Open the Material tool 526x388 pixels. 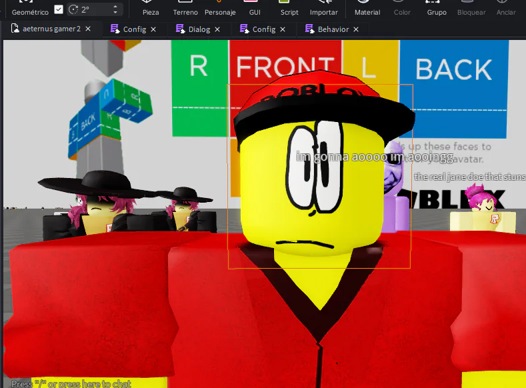click(367, 8)
